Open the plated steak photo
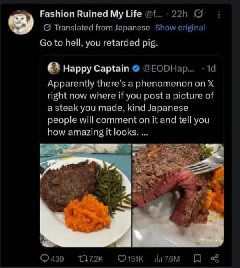240x268 pixels. [85, 195]
